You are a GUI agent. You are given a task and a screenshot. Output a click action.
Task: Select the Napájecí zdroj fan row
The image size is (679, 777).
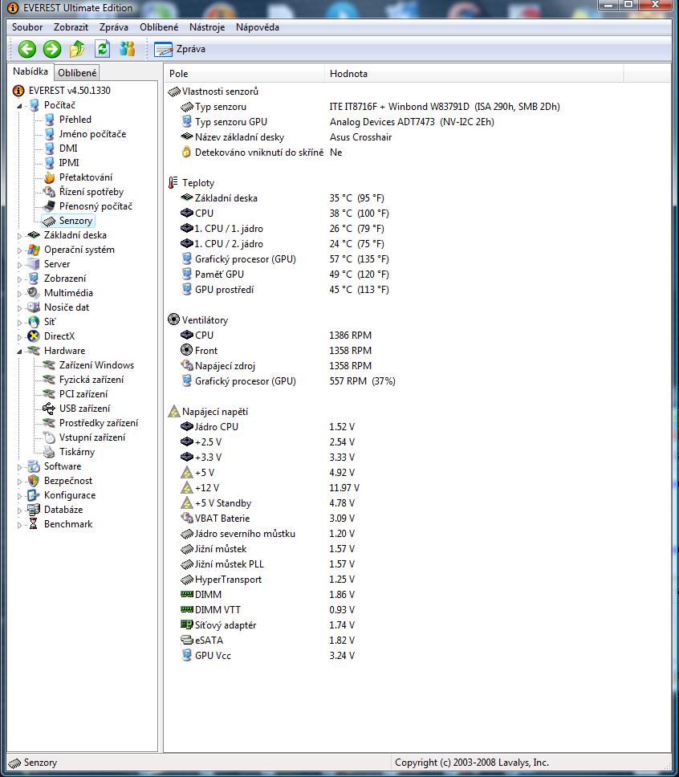click(x=276, y=366)
